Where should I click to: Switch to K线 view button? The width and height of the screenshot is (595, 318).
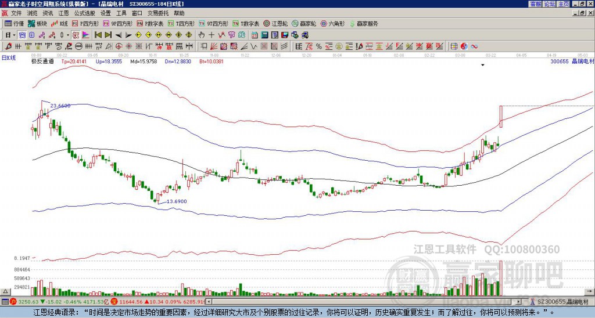coord(60,23)
